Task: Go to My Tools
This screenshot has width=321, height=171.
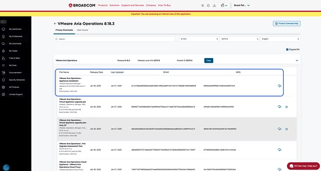Action: coord(13,66)
